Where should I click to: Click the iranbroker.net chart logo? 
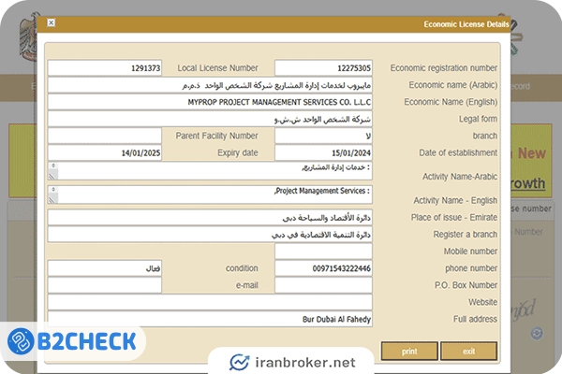244,360
